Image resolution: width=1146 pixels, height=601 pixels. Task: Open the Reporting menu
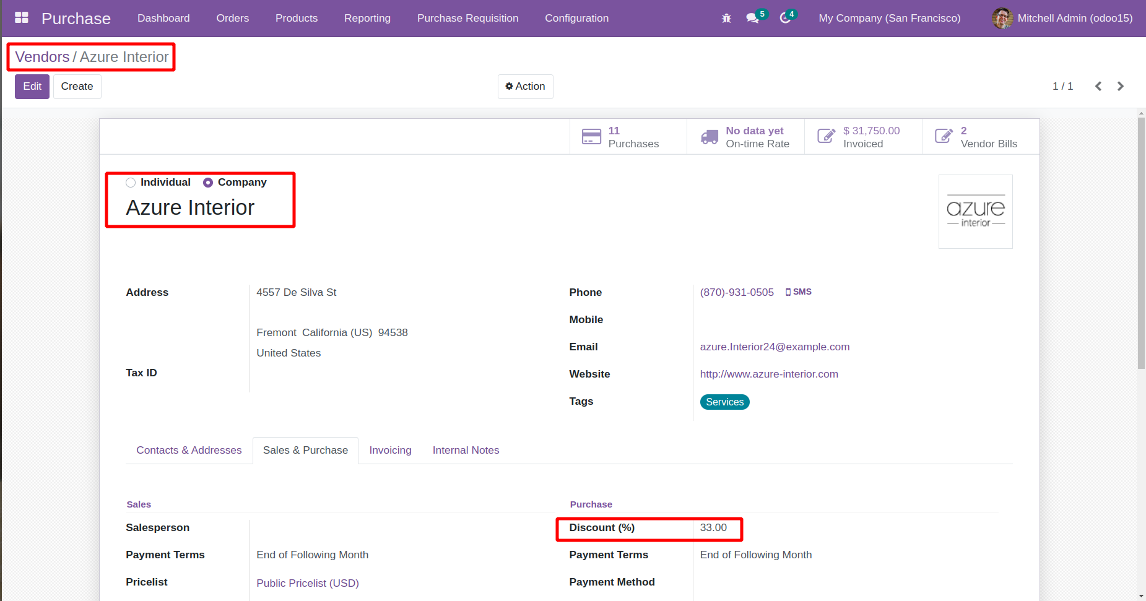click(x=367, y=18)
